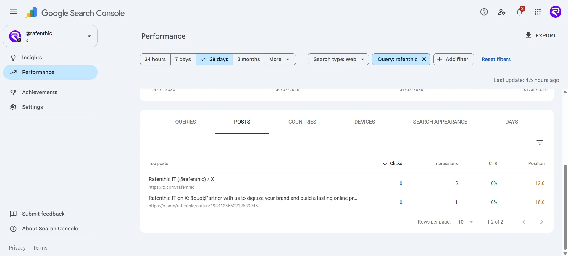Click the @rafenthic property avatar

coord(15,36)
